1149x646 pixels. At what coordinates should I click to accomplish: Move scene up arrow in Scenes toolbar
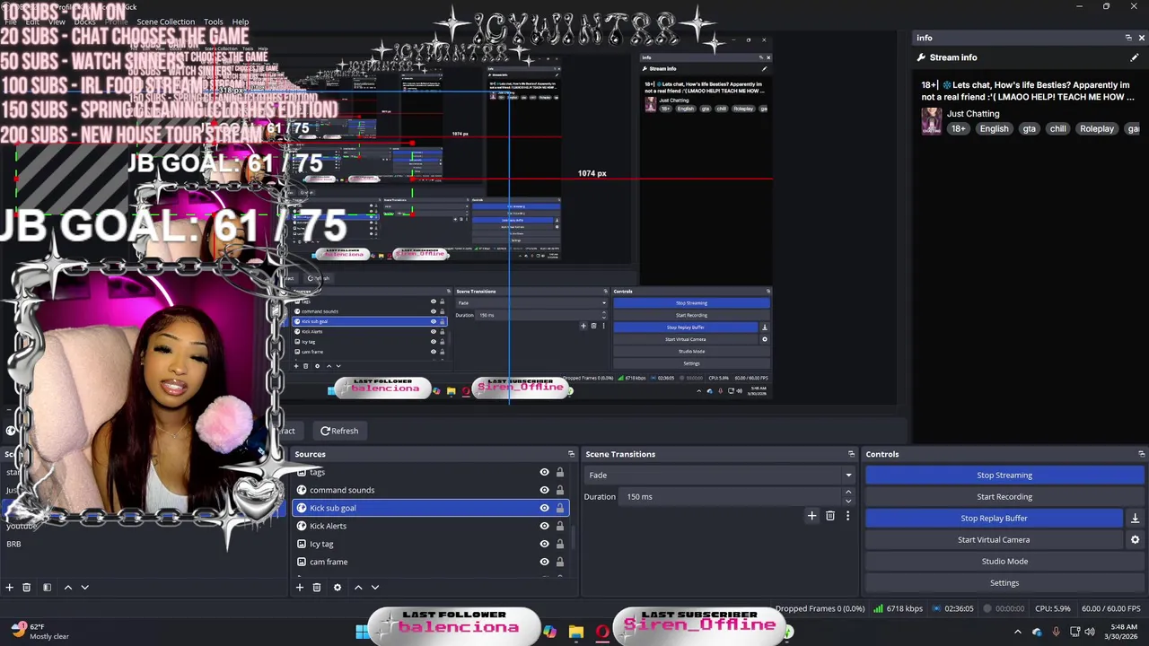click(67, 588)
